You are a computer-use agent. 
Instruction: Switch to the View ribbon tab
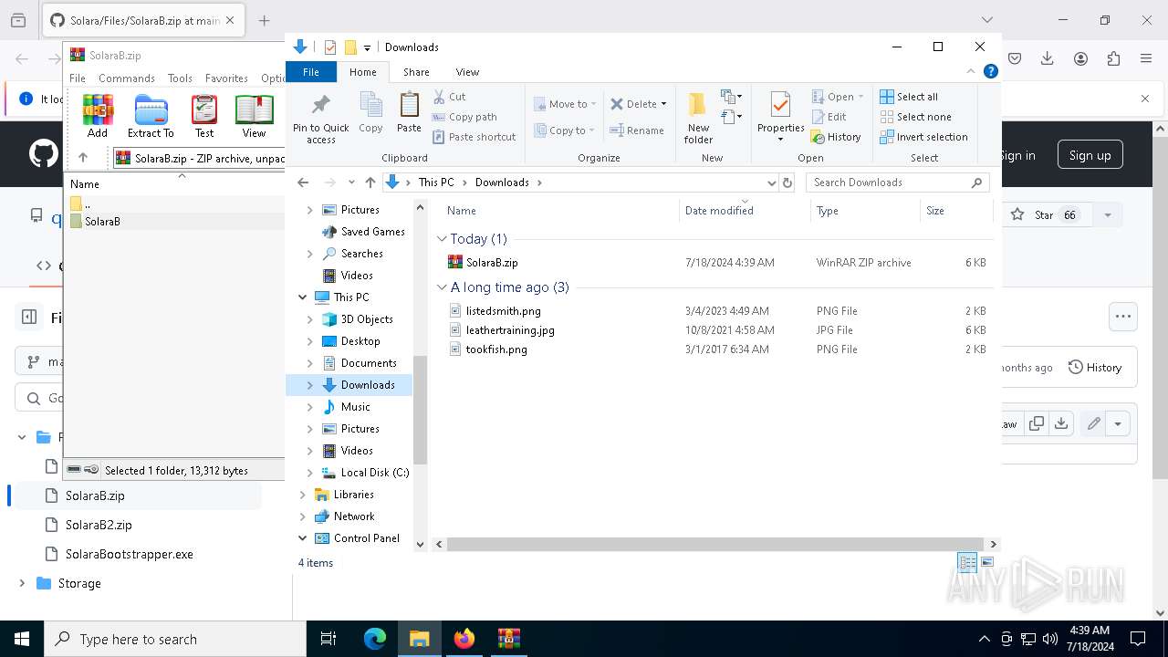point(467,72)
